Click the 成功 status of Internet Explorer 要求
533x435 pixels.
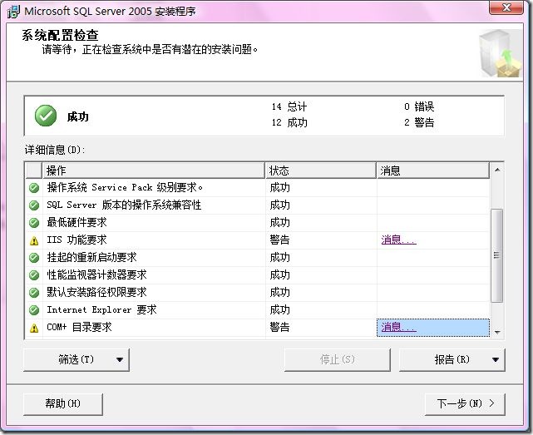tap(279, 310)
